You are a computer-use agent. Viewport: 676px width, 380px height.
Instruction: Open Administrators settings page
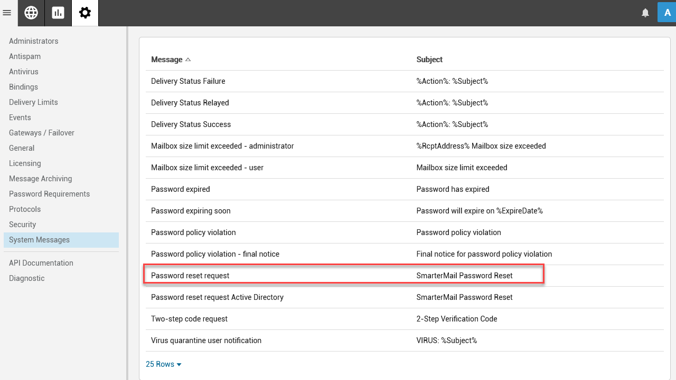click(34, 41)
